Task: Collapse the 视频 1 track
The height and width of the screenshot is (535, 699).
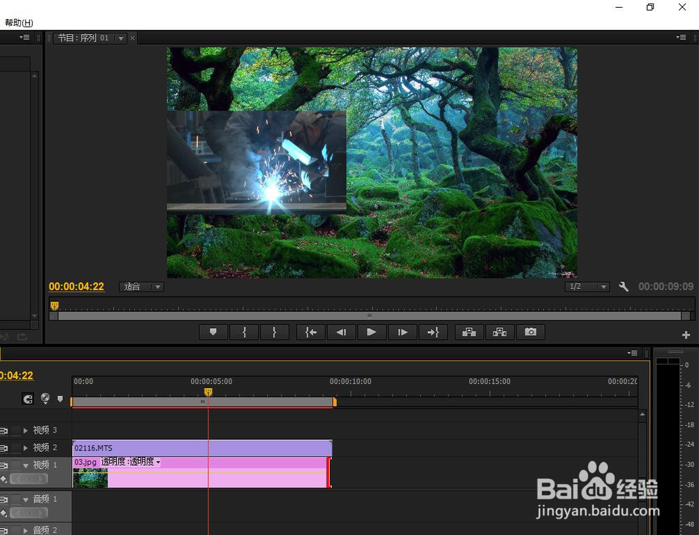Action: click(25, 466)
